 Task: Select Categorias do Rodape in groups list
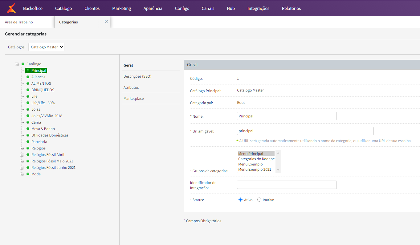coord(256,159)
